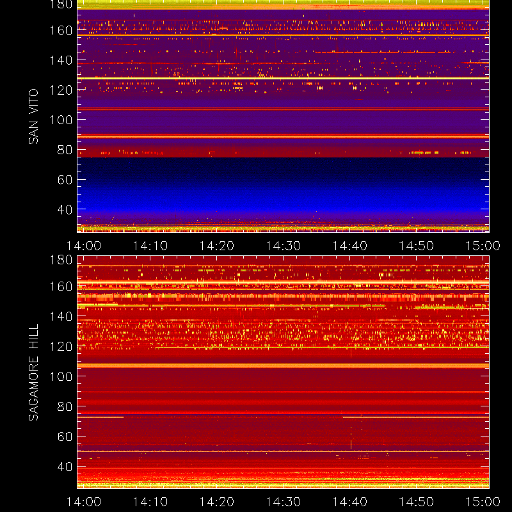Screen dimensions: 512x512
Task: Select 14:50 label under San Vito plot
Action: [x=417, y=246]
